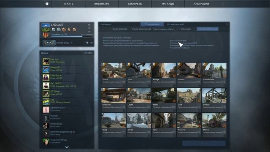Click the trophy icon in profile card
The width and height of the screenshot is (270, 152).
click(87, 43)
